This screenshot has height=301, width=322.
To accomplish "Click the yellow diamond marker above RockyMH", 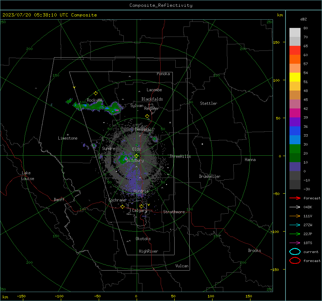I will (x=96, y=93).
